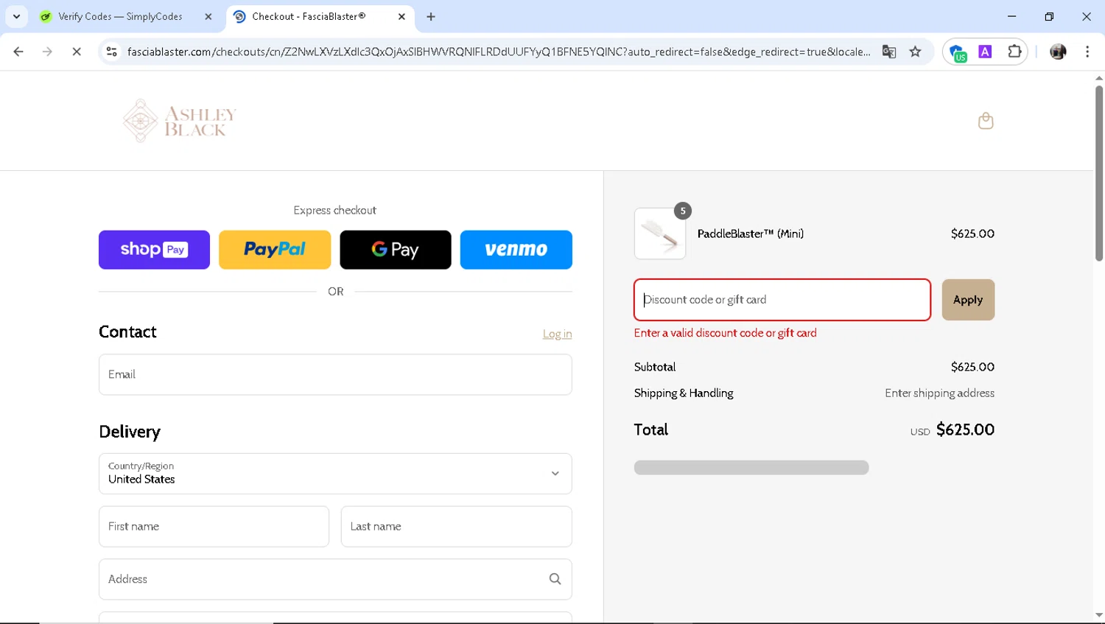Click the browser forward arrow
Viewport: 1105px width, 624px height.
pyautogui.click(x=47, y=52)
